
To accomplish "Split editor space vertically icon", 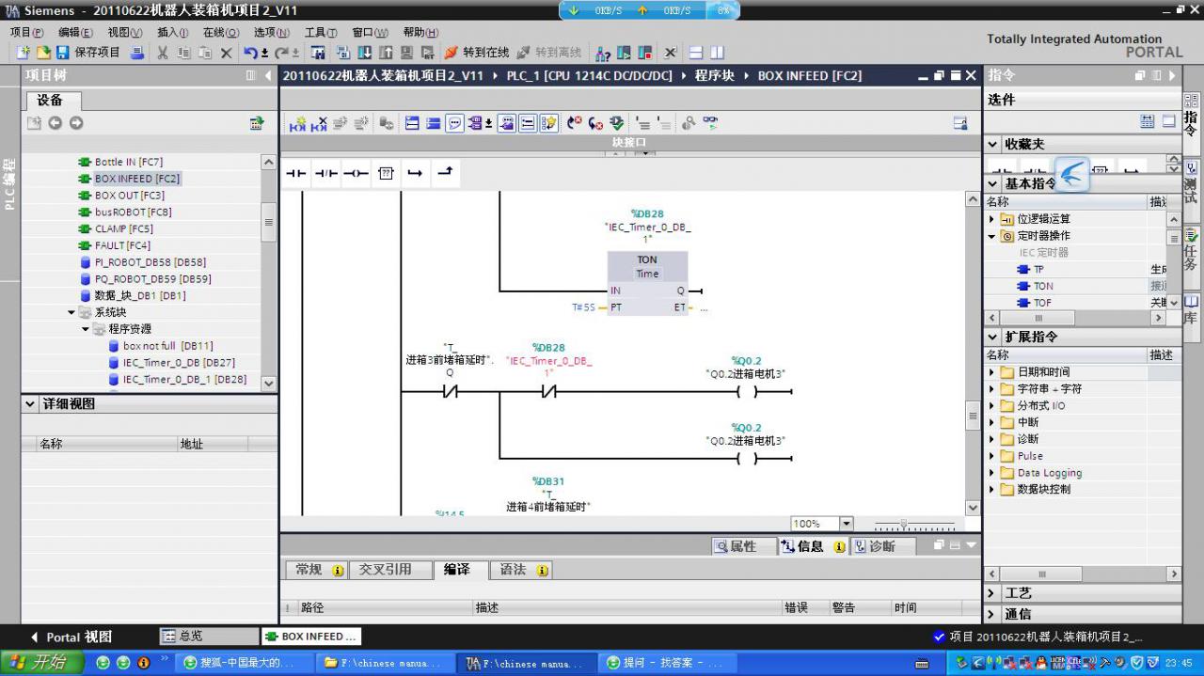I will pos(717,53).
